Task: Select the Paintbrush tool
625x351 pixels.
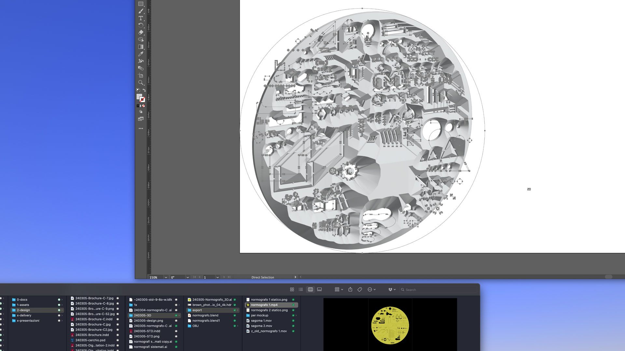Action: pos(141,11)
